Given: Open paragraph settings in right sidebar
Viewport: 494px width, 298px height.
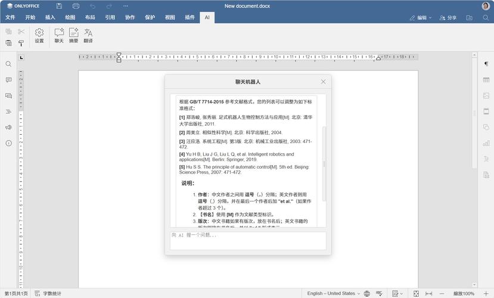Looking at the screenshot, I should coord(486,64).
